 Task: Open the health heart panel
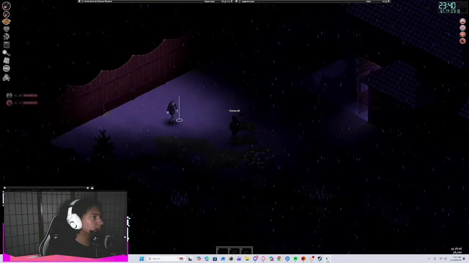6,29
